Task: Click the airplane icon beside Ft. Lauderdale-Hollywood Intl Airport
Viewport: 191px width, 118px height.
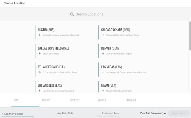Action: 39,72
